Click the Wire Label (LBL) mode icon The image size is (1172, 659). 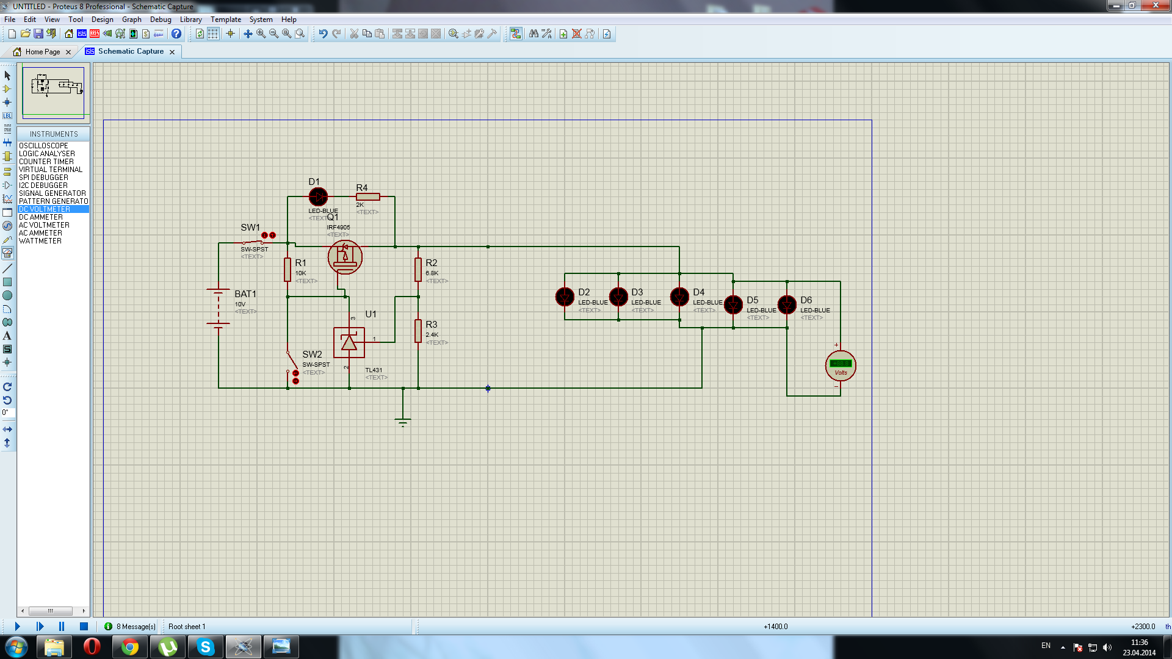[7, 115]
